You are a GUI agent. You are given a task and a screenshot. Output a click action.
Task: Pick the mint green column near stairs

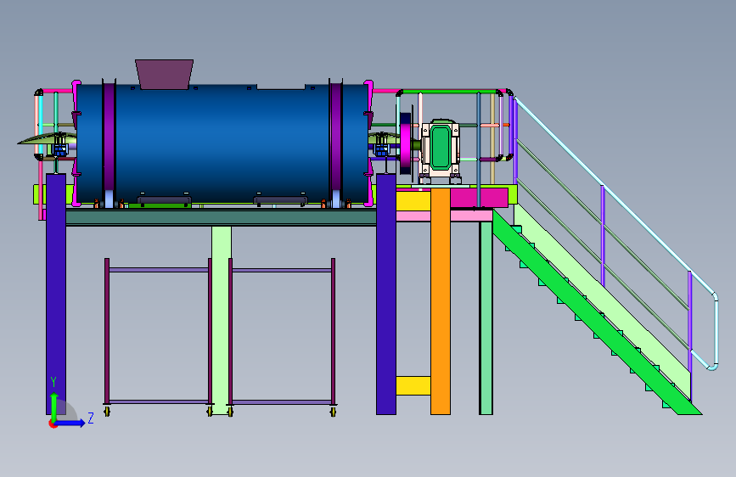[x=486, y=317]
